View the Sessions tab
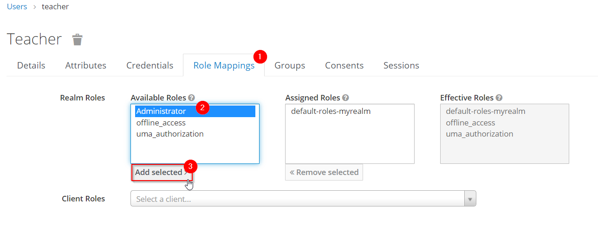598x225 pixels. coord(401,65)
